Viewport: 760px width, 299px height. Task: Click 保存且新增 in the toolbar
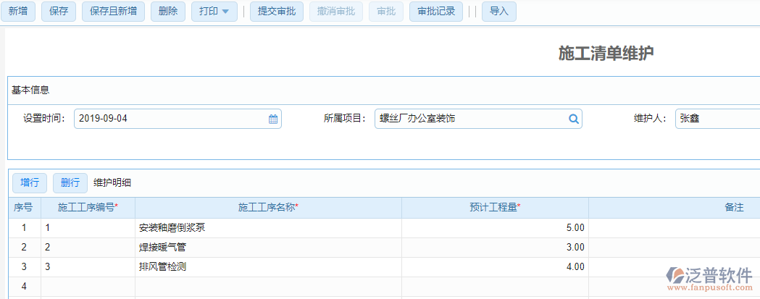[113, 12]
